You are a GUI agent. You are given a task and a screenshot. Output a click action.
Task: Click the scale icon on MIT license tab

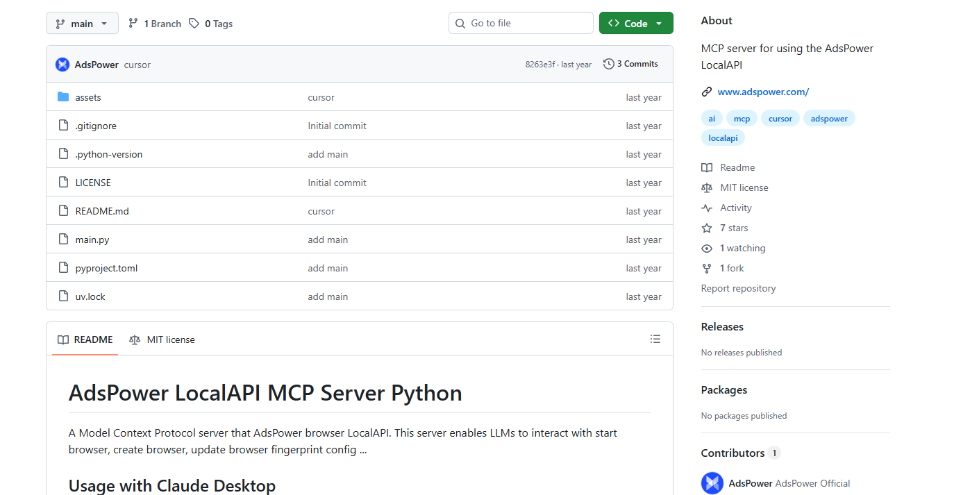135,339
